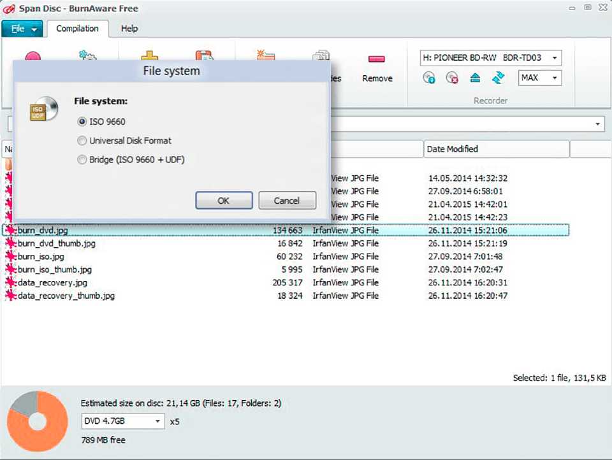This screenshot has height=460, width=612.
Task: Select the ISO 9660 radio button
Action: point(82,122)
